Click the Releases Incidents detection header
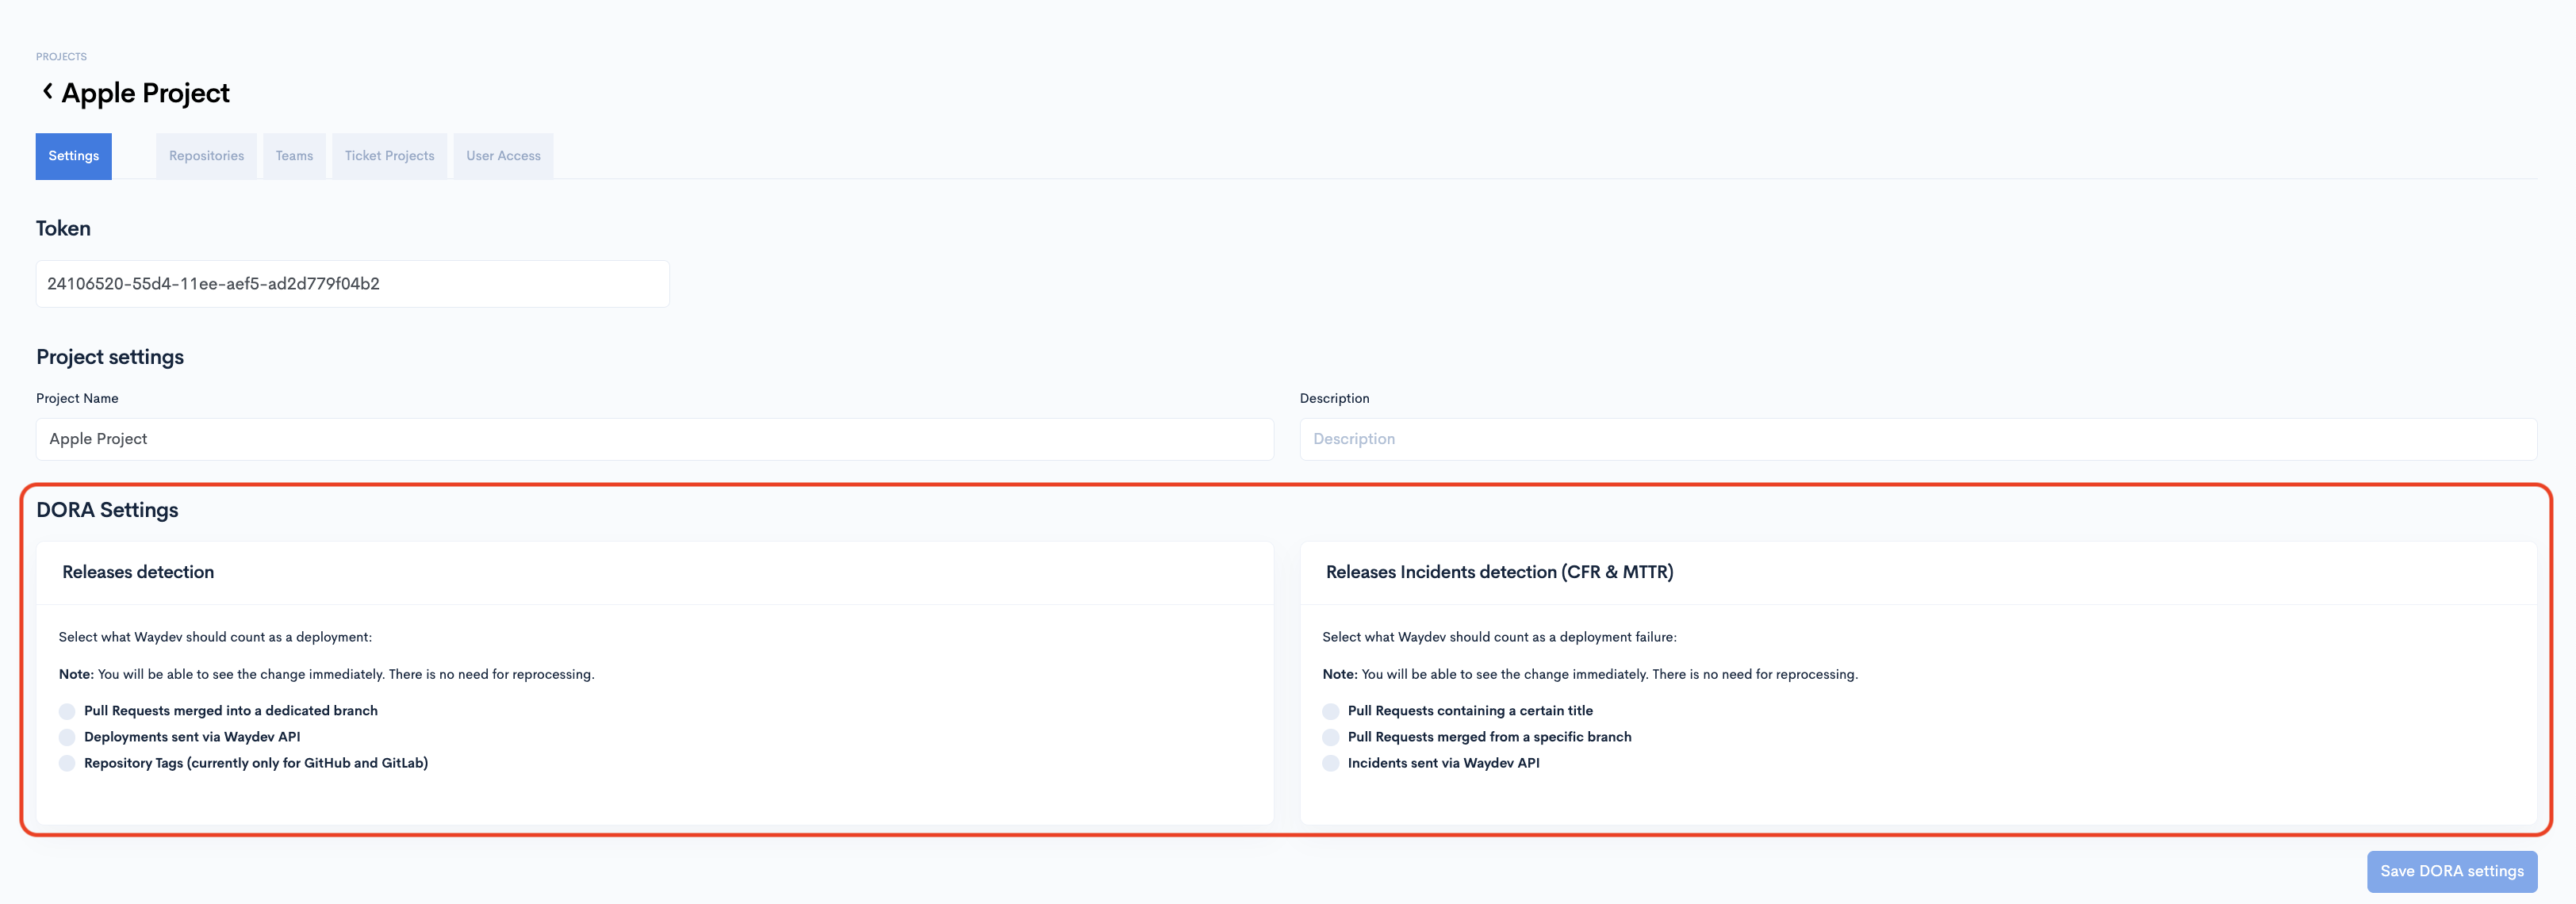 click(x=1498, y=572)
